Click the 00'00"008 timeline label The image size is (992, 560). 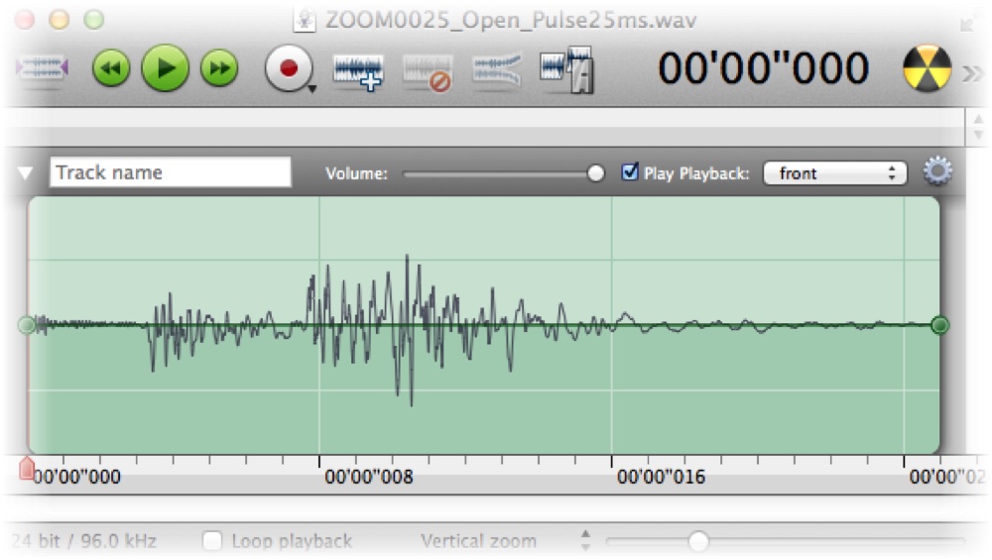(x=369, y=477)
